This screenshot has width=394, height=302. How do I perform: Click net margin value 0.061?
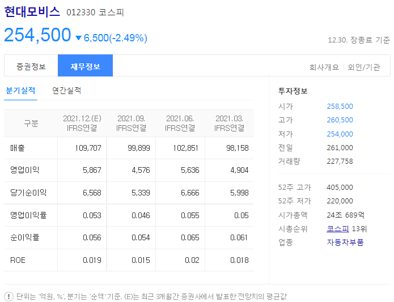click(x=239, y=237)
